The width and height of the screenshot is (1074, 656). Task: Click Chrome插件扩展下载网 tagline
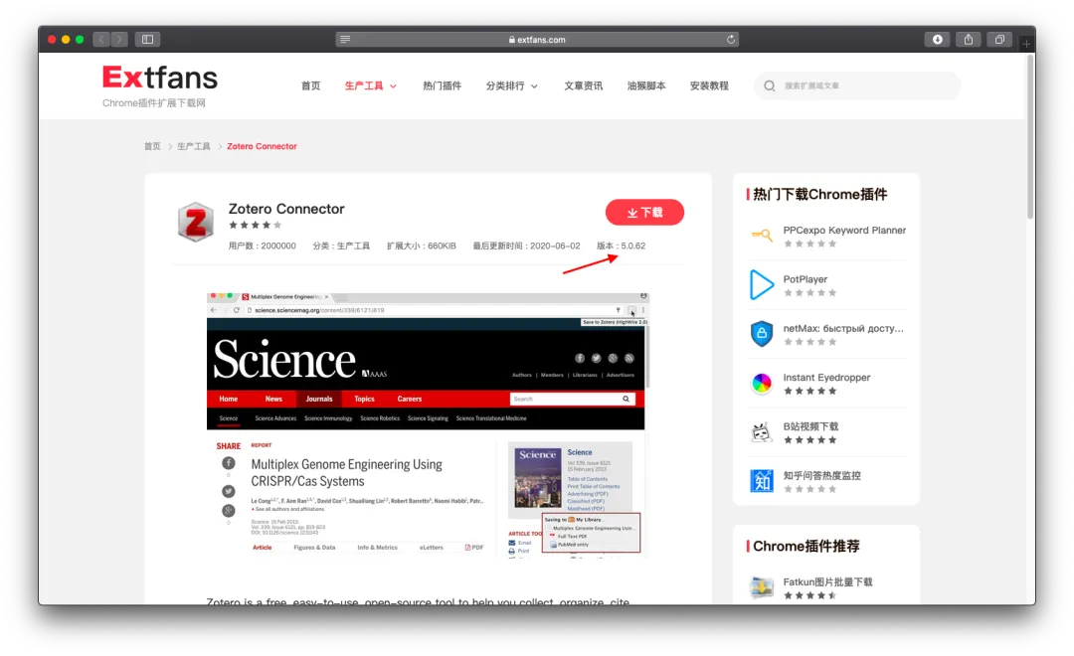pyautogui.click(x=154, y=103)
